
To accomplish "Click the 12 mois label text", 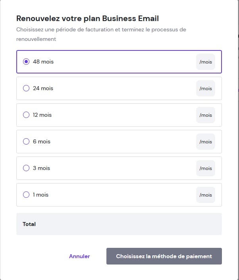I will [x=42, y=115].
